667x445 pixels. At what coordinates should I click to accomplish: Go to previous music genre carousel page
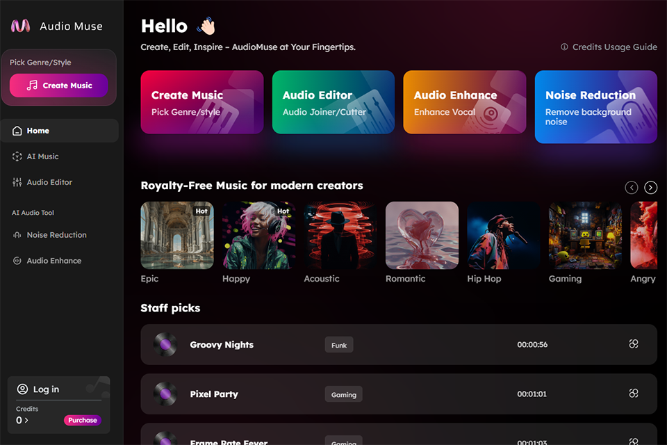point(632,187)
